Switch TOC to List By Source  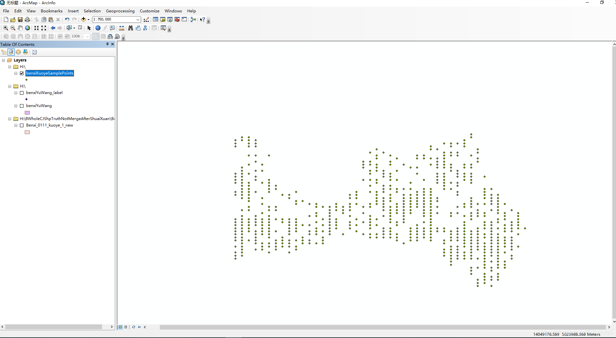11,52
